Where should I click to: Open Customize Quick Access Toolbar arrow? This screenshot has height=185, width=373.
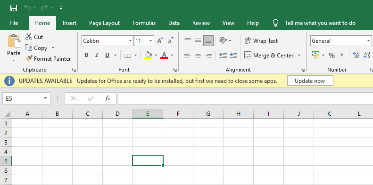point(61,8)
